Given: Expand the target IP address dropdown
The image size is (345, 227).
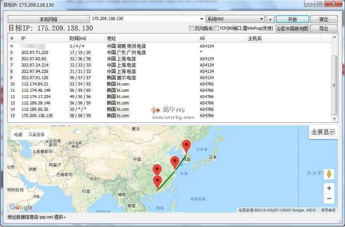Looking at the screenshot, I should (202, 19).
